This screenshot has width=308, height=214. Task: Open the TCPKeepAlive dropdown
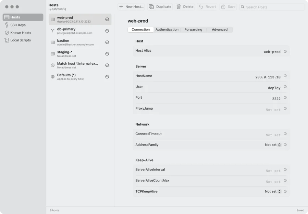pos(273,191)
